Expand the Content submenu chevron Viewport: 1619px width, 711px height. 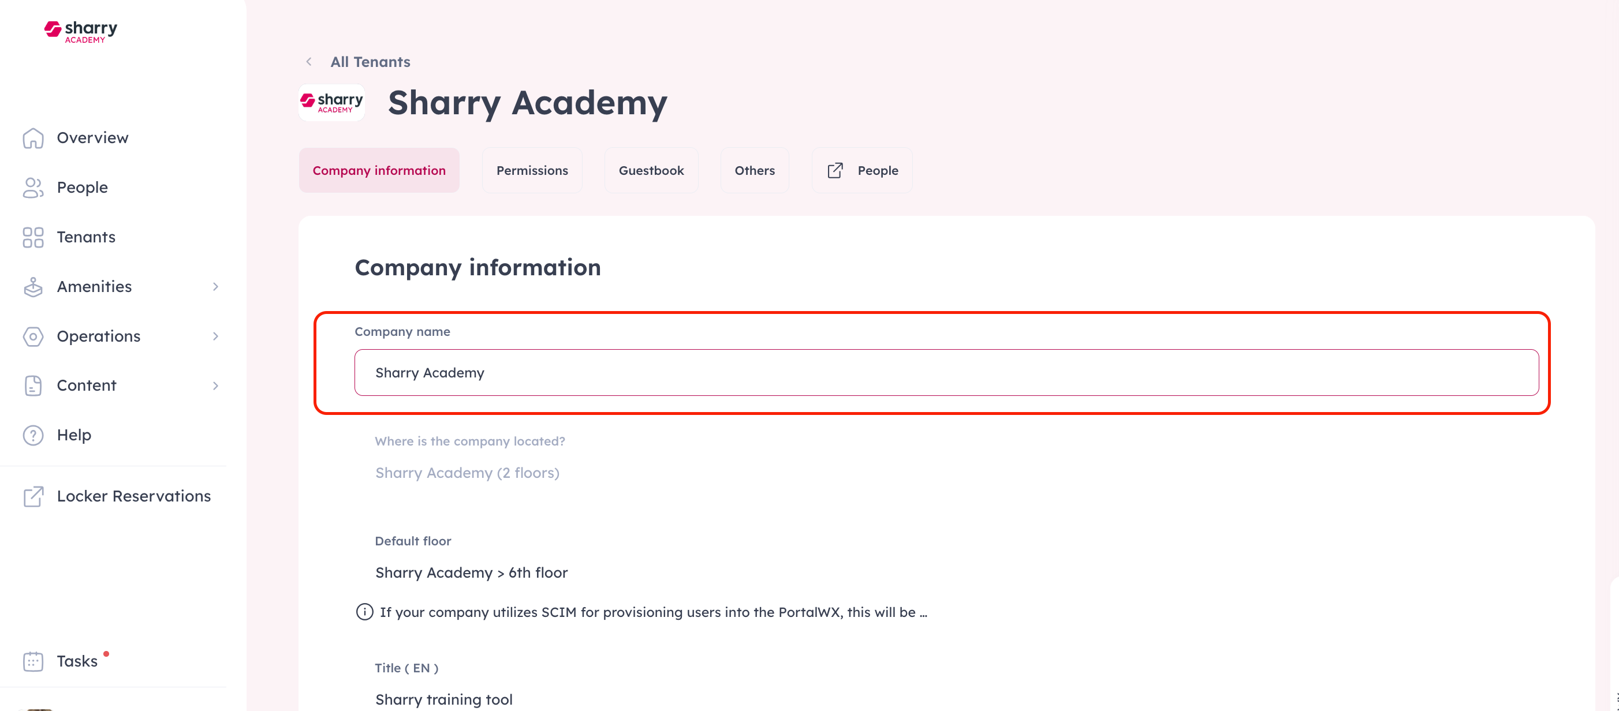(215, 386)
